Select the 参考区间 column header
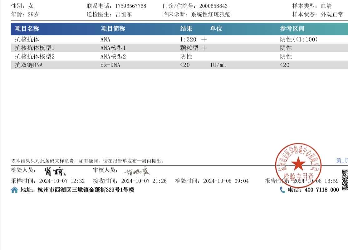The height and width of the screenshot is (250, 348). click(x=292, y=29)
